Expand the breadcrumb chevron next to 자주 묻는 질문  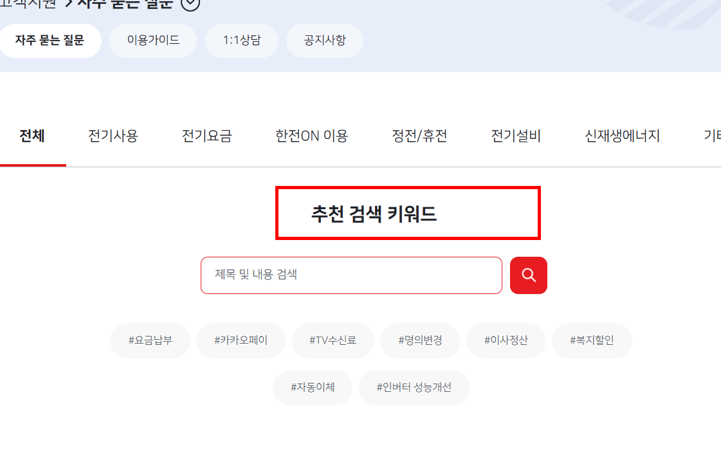(x=189, y=3)
